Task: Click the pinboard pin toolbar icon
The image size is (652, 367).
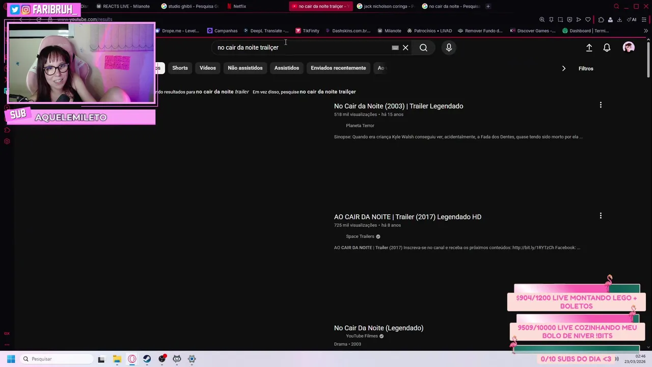Action: click(x=551, y=19)
